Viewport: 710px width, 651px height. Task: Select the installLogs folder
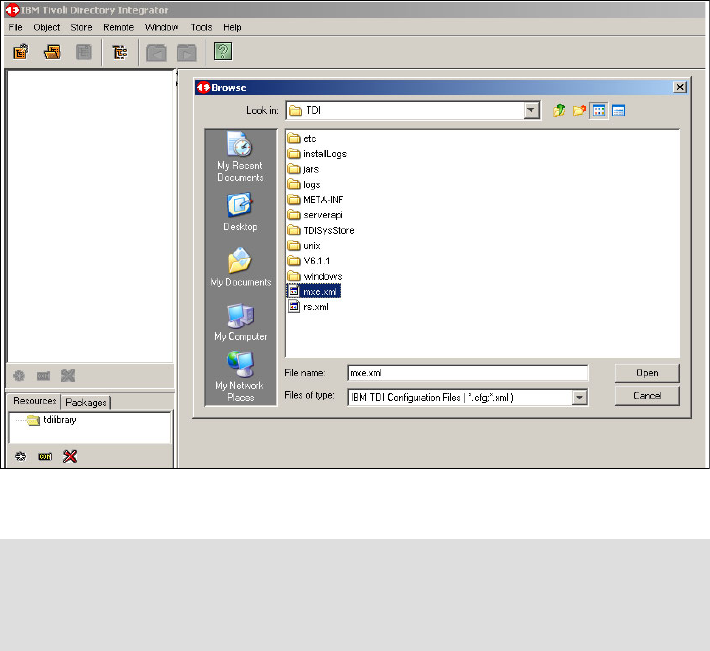point(317,154)
